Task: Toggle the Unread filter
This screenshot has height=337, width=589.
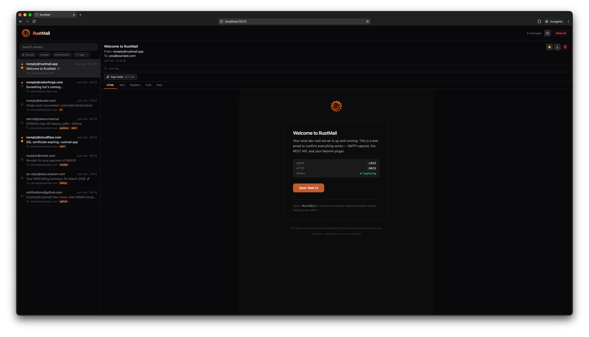Action: [44, 55]
